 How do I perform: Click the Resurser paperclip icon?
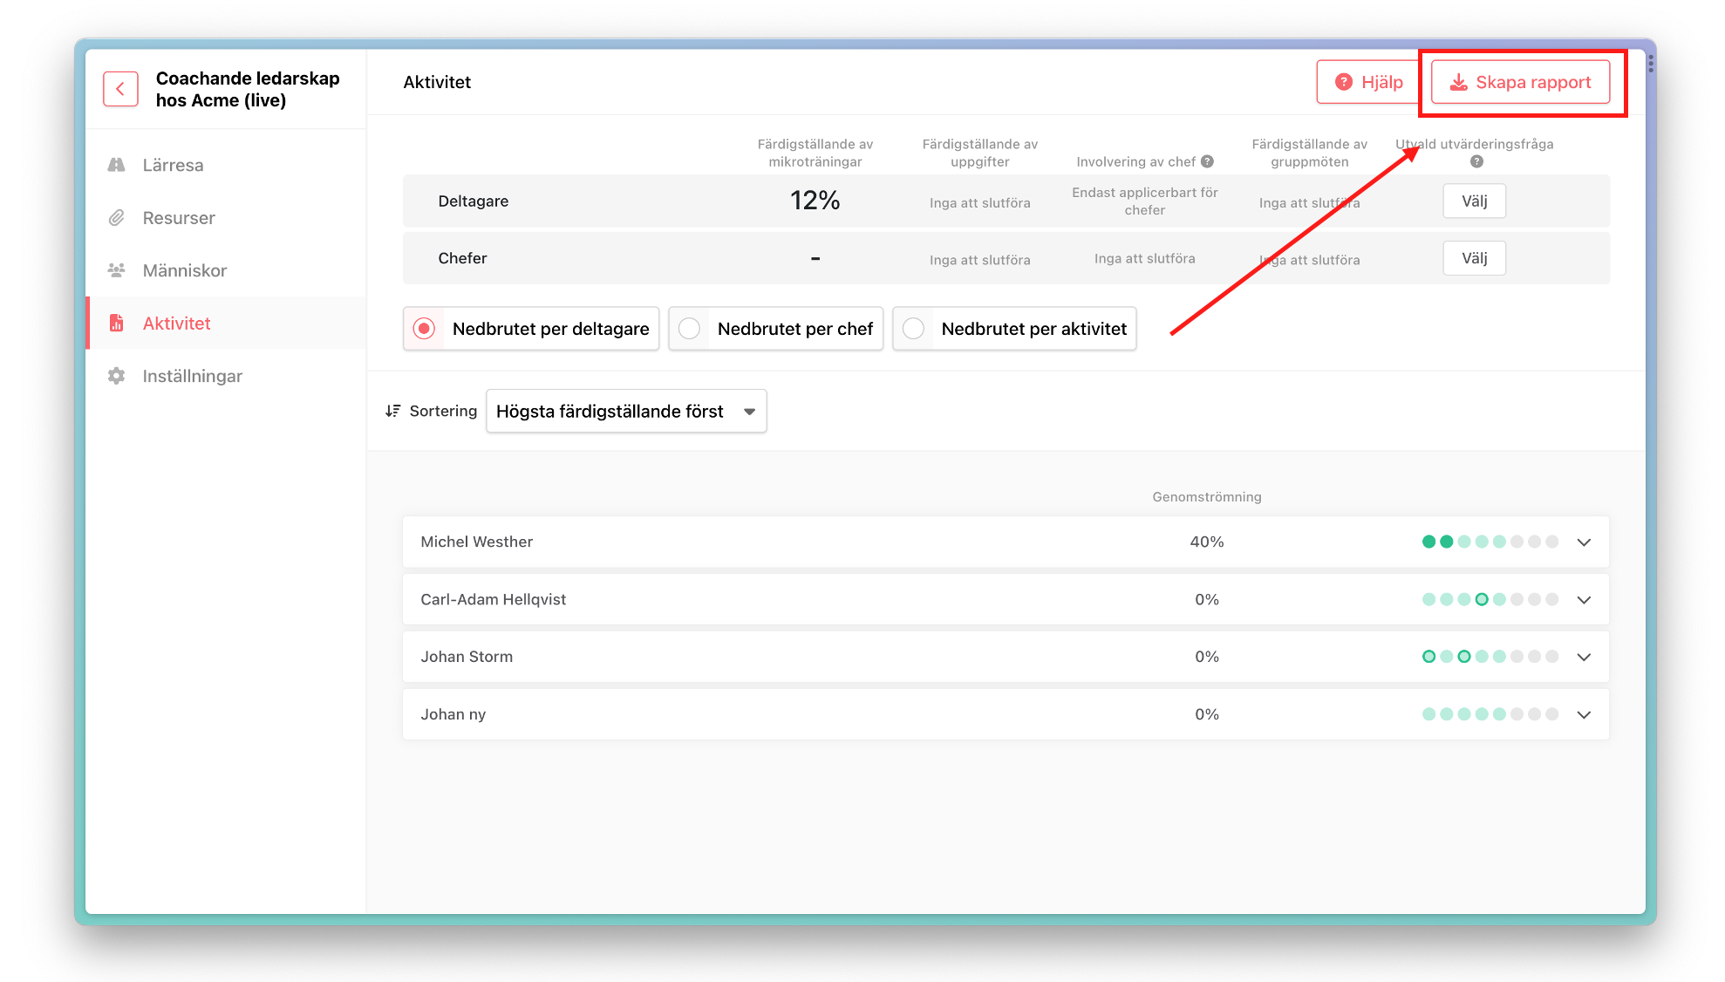coord(116,218)
